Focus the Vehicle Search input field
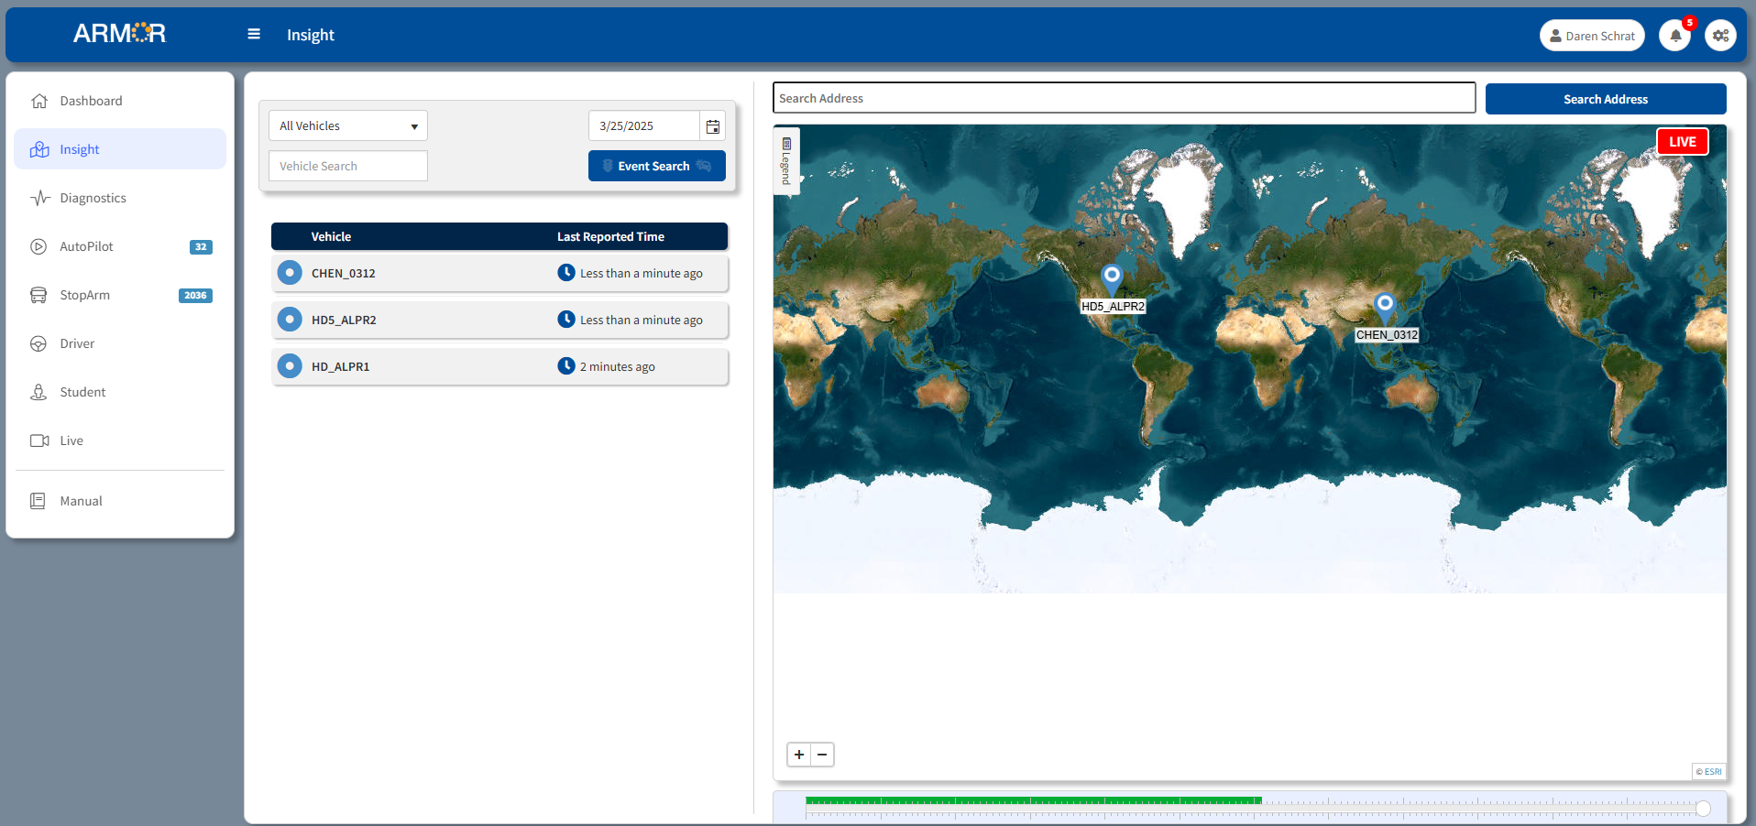 tap(347, 166)
